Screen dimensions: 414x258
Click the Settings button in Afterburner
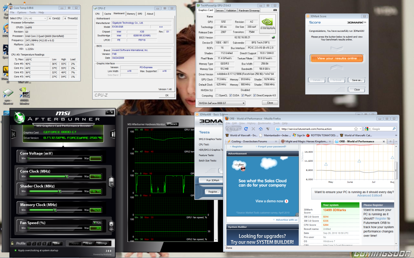pos(102,243)
